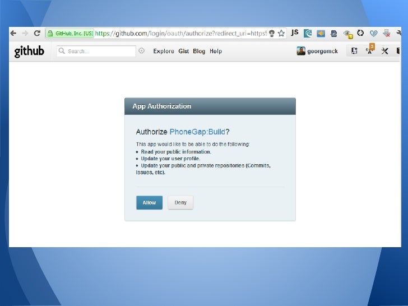Go to the github logo homepage
This screenshot has width=408, height=306.
(29, 51)
